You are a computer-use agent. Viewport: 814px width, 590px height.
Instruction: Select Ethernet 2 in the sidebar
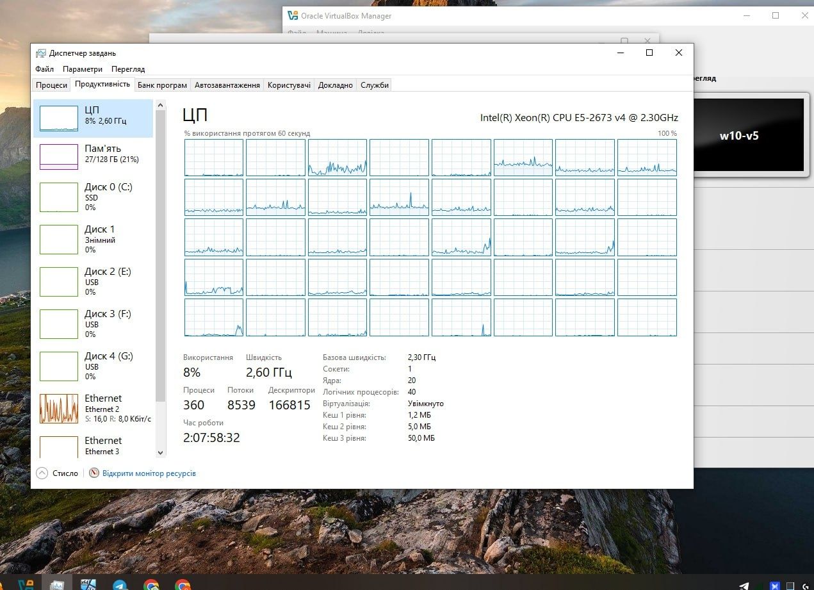pos(93,408)
